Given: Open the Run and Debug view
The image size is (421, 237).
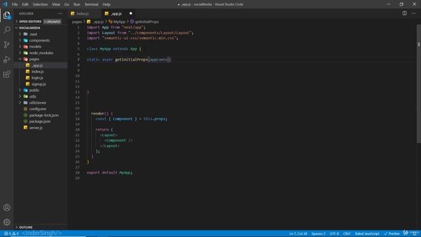Looking at the screenshot, I should [7, 59].
